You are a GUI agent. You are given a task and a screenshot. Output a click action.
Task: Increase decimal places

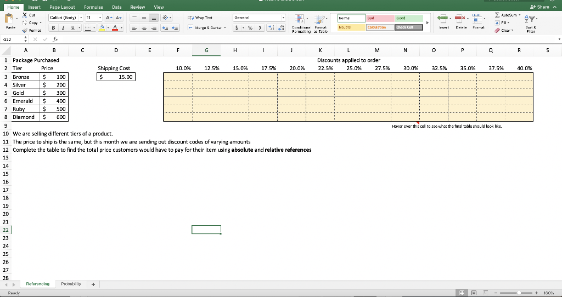[x=271, y=27]
